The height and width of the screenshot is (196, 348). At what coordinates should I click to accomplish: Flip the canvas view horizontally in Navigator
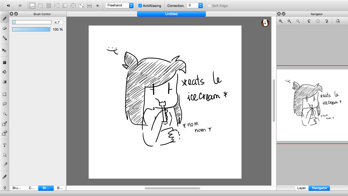[x=338, y=21]
